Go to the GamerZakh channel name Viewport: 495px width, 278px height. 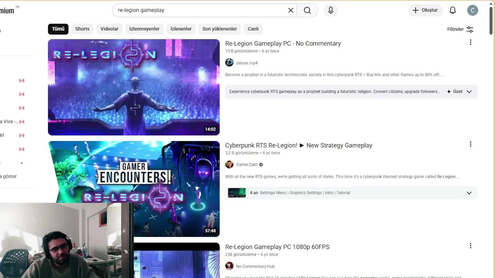coord(247,165)
